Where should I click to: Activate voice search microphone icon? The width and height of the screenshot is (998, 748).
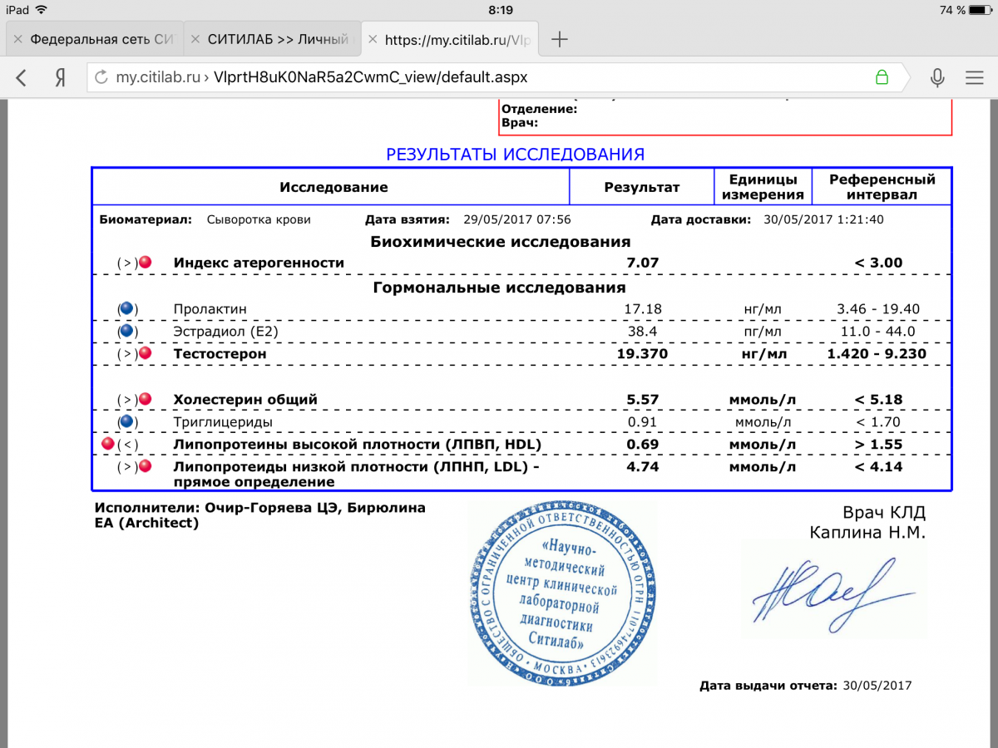[937, 78]
